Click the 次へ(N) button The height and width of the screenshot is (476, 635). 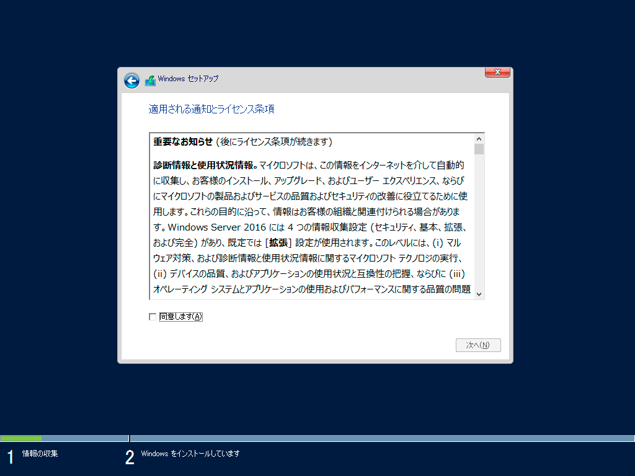pos(478,345)
